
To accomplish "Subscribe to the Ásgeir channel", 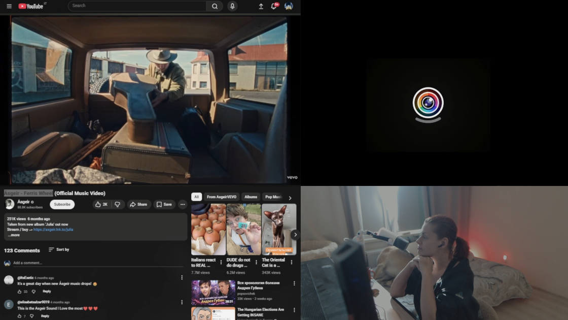I will tap(62, 204).
